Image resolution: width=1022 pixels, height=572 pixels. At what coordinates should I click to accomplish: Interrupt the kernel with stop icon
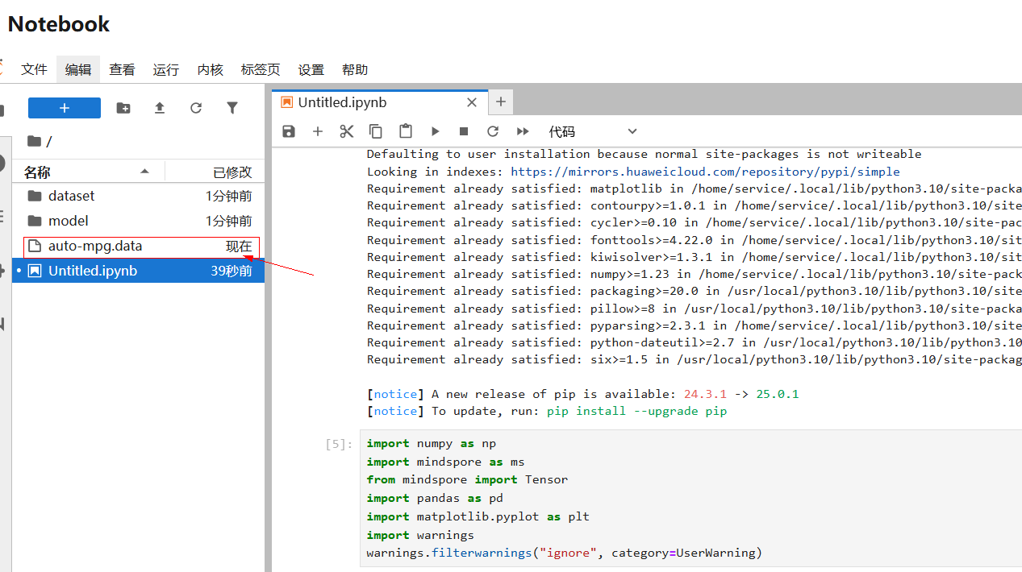click(464, 131)
